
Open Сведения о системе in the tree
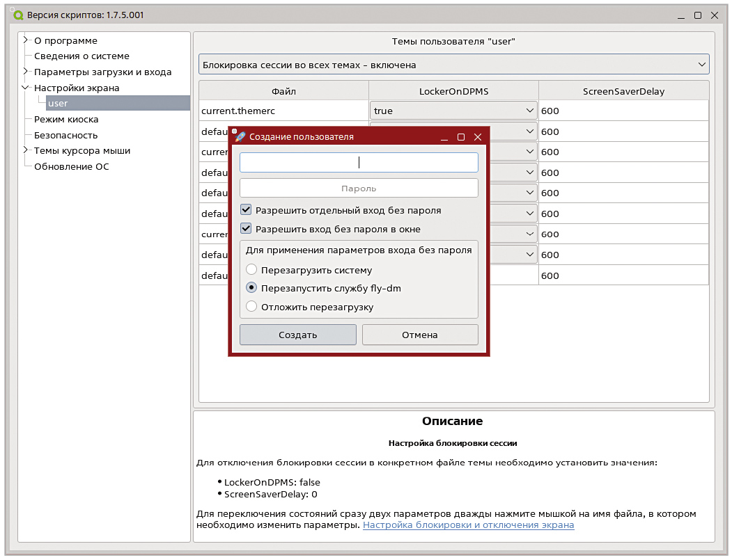[x=81, y=56]
